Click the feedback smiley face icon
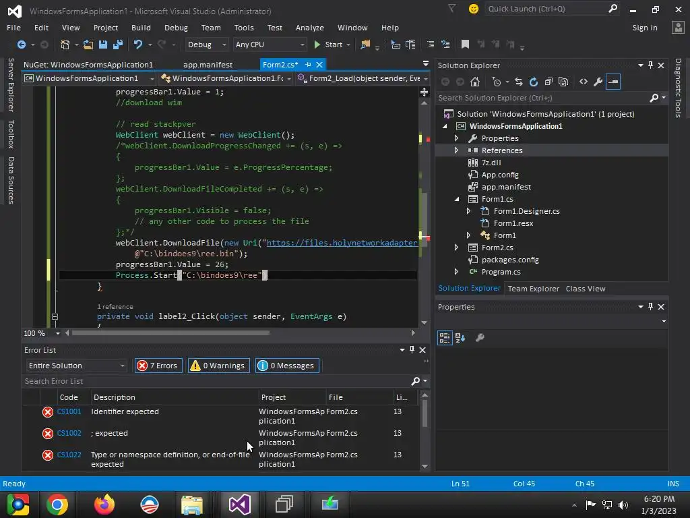This screenshot has width=690, height=518. point(474,9)
